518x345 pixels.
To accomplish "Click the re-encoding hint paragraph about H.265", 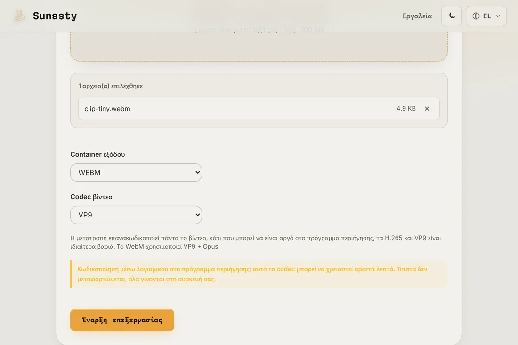I will (x=256, y=242).
